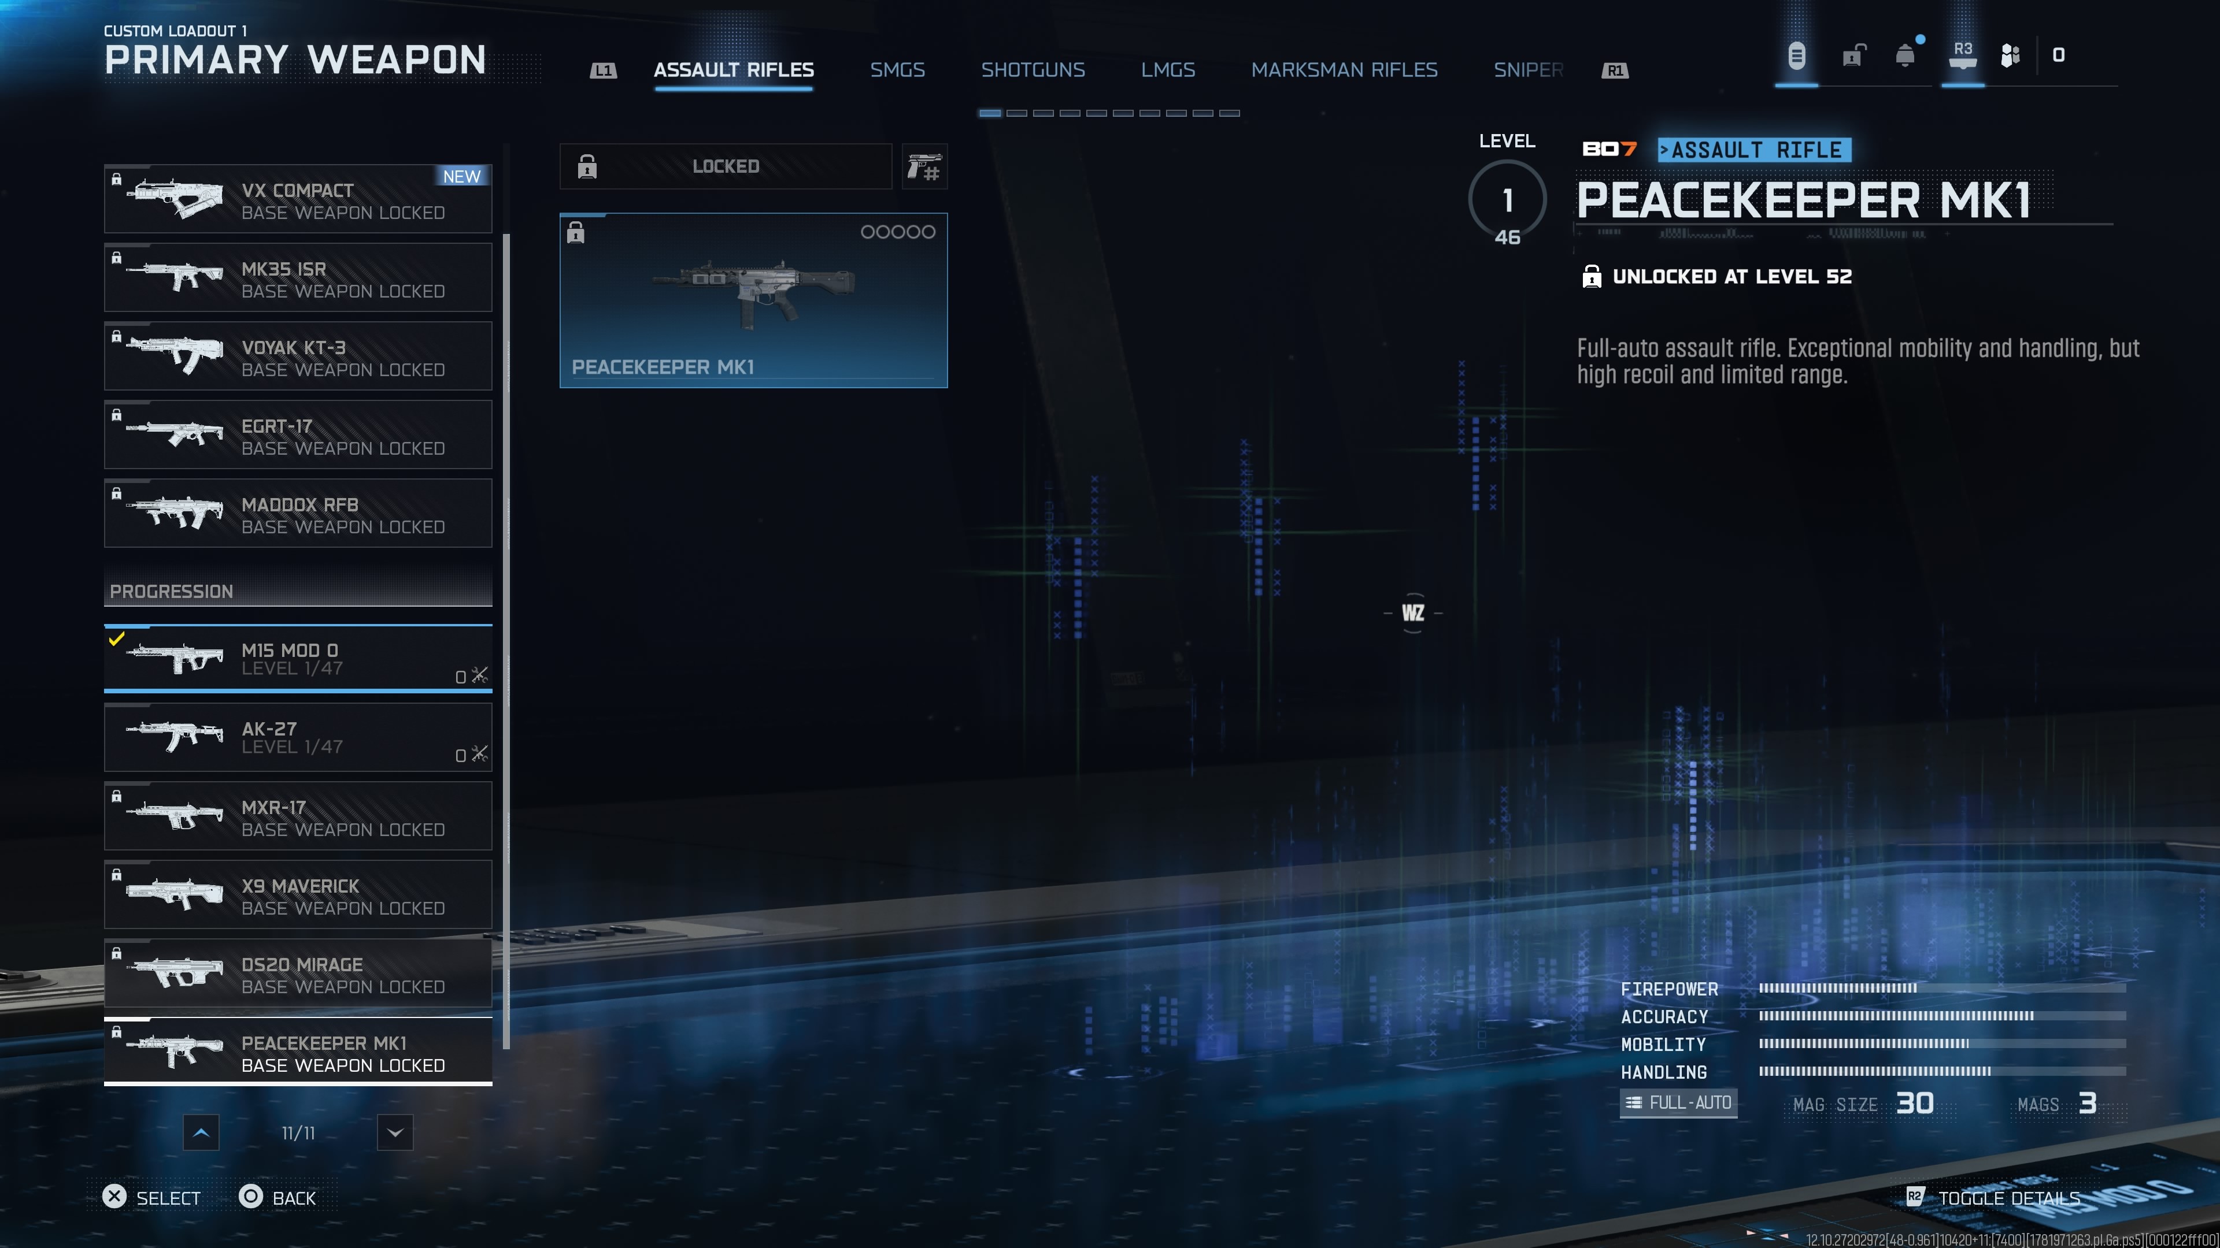Open the unlock tokens padlock icon
The height and width of the screenshot is (1248, 2220).
1853,56
